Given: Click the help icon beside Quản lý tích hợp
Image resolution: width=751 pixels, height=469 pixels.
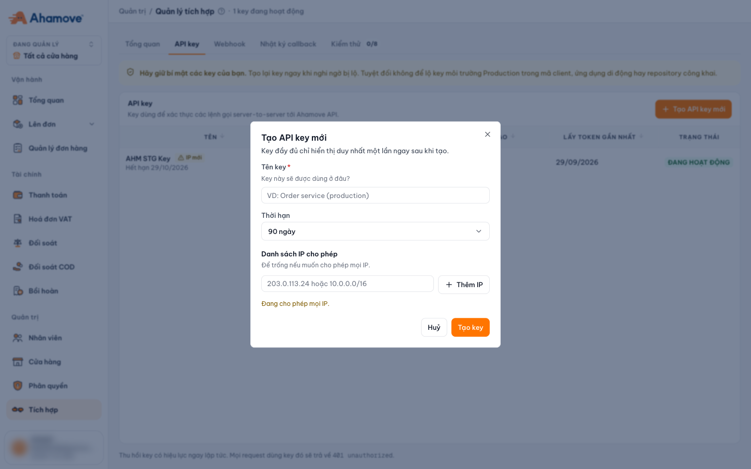Looking at the screenshot, I should [221, 11].
